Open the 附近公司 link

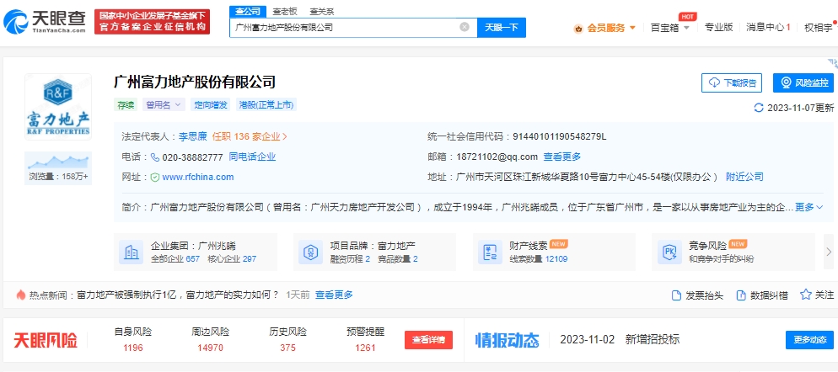pos(744,178)
